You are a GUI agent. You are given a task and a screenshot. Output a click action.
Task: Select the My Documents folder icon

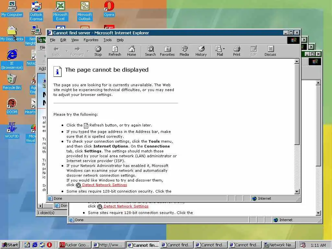point(12,33)
